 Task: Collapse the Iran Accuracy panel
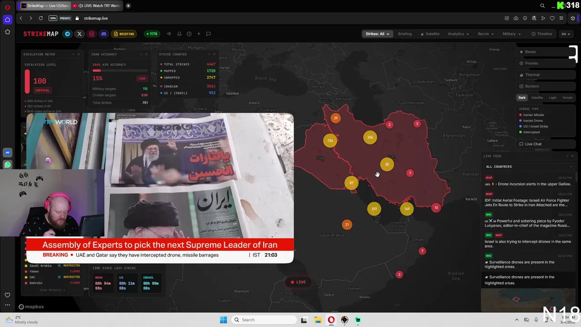[x=140, y=54]
